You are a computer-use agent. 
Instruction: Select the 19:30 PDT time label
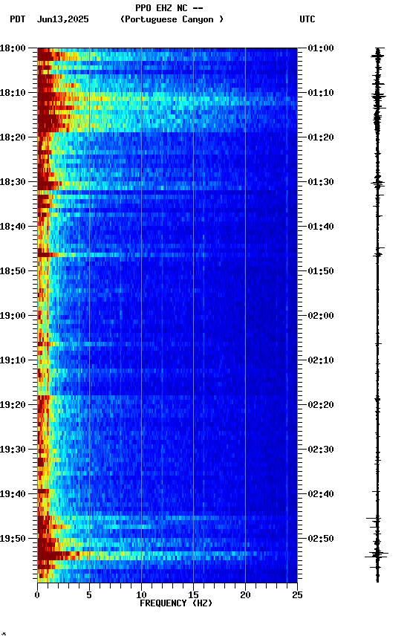13,450
